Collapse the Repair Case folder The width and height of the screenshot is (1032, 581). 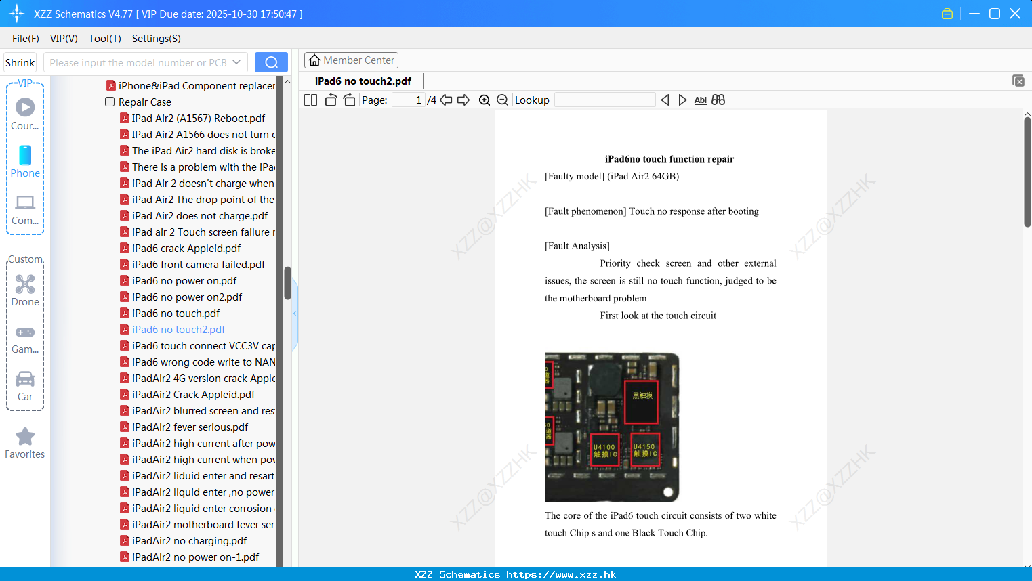110,102
